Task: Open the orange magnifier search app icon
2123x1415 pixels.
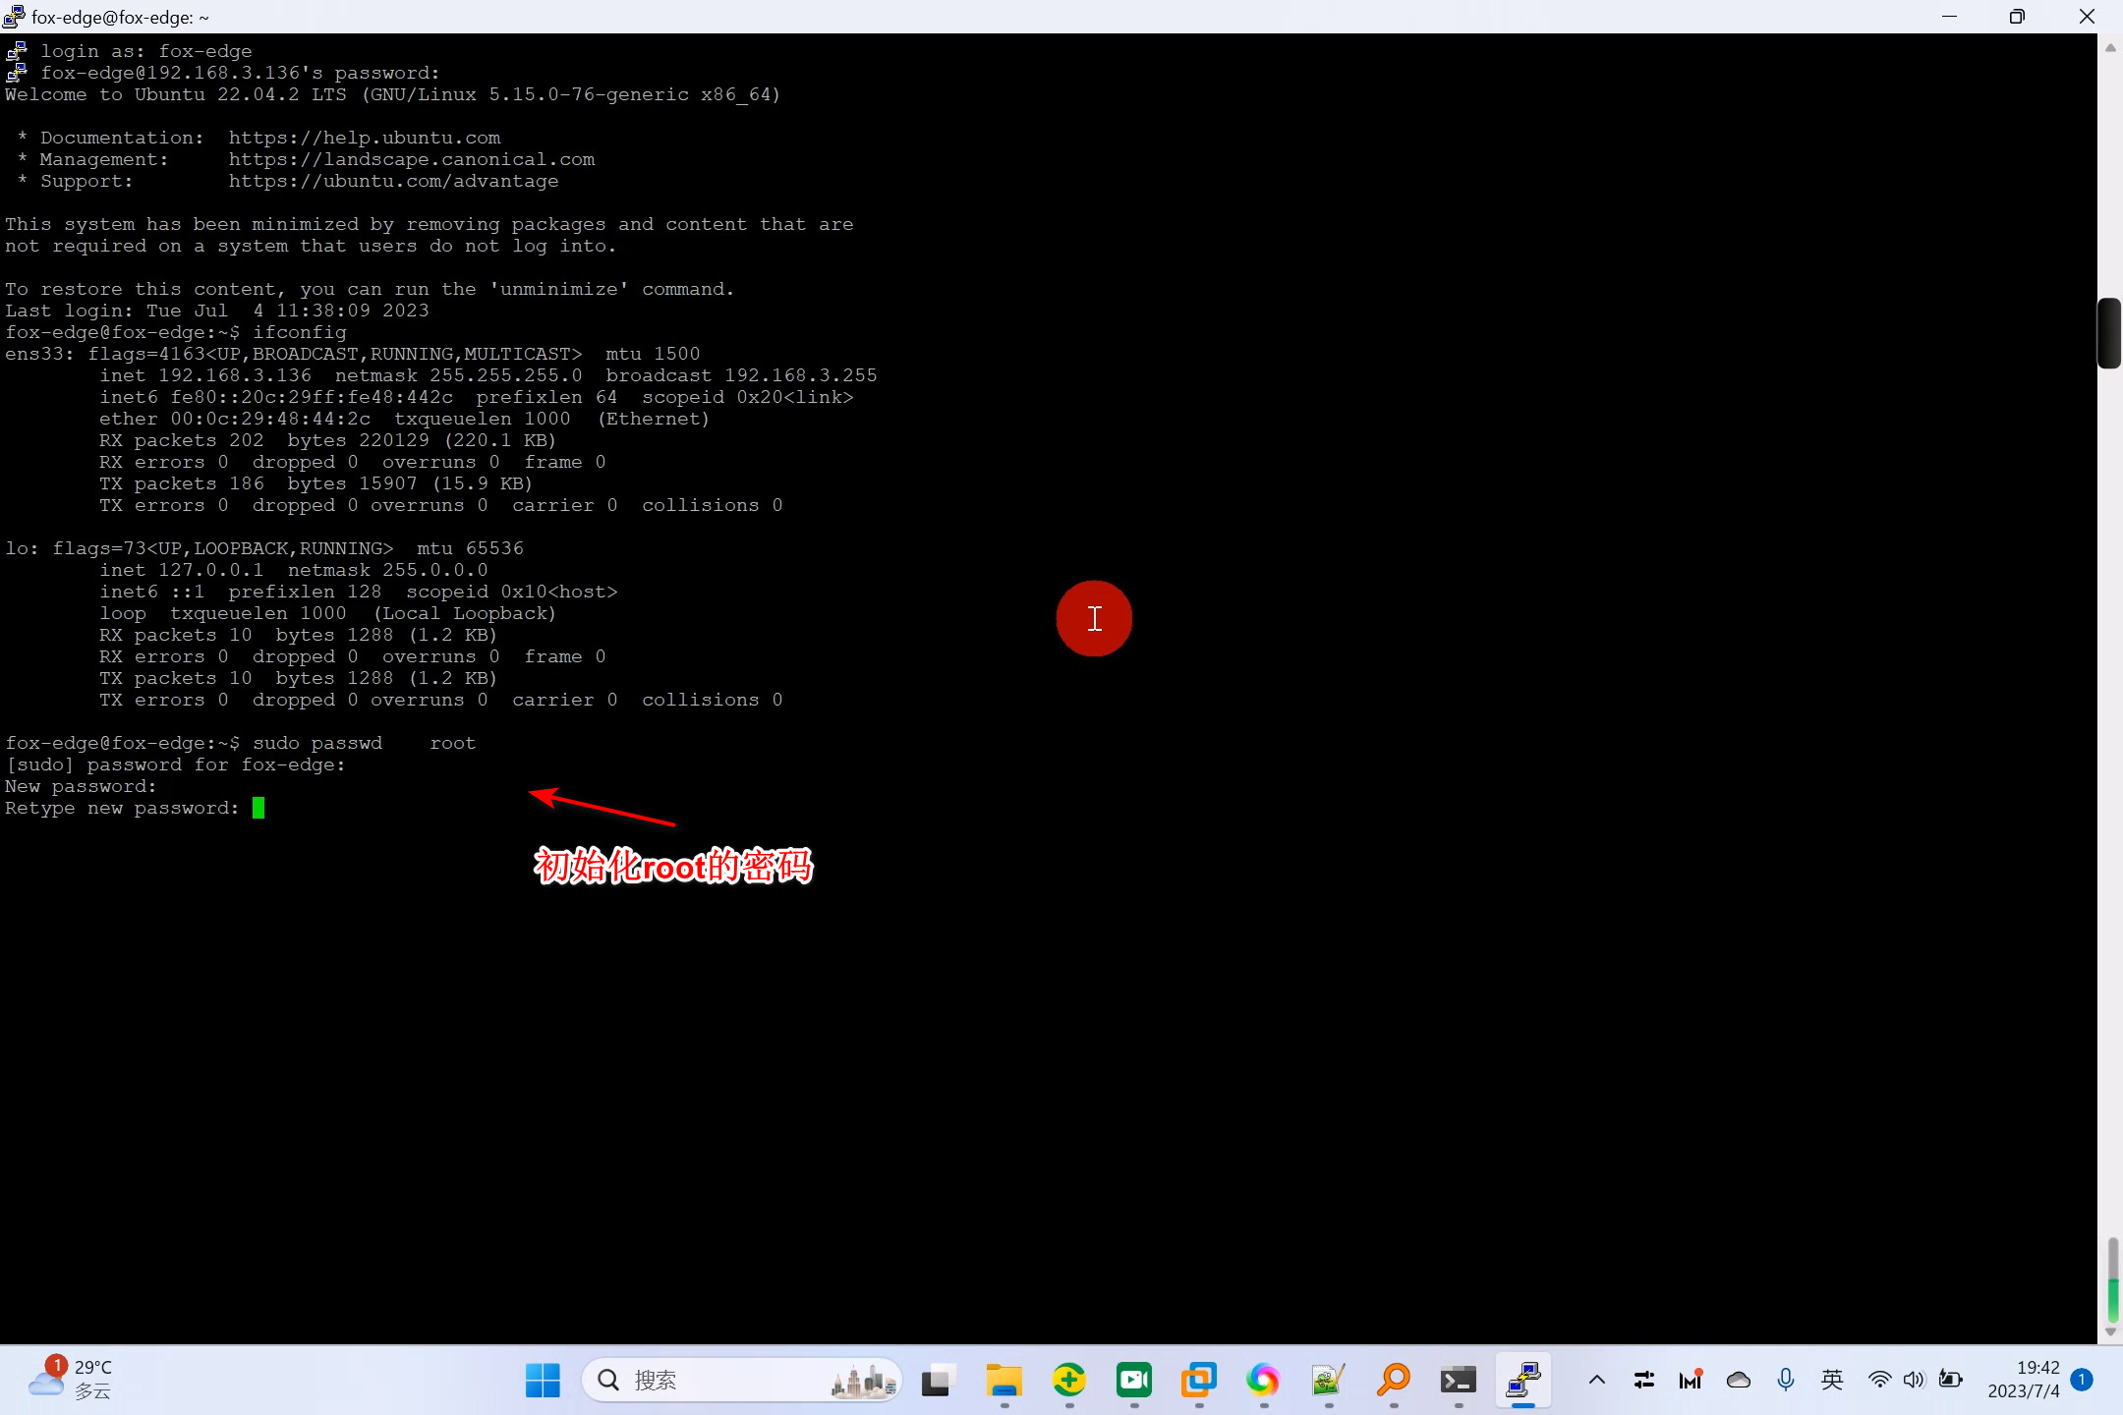Action: click(x=1393, y=1380)
